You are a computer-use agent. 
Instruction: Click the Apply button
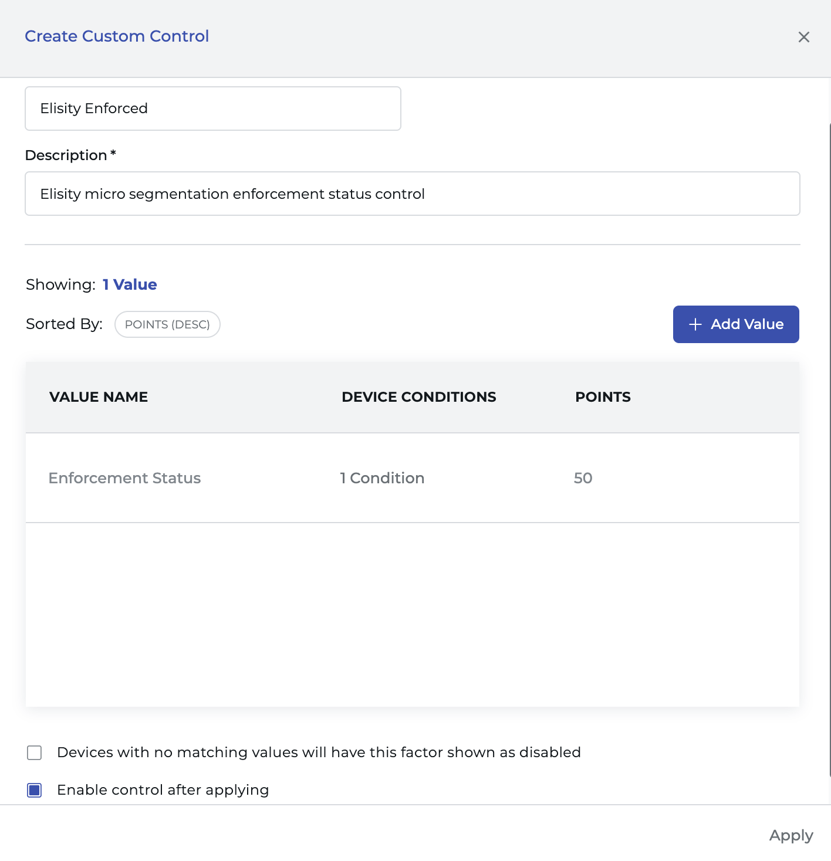(x=791, y=835)
